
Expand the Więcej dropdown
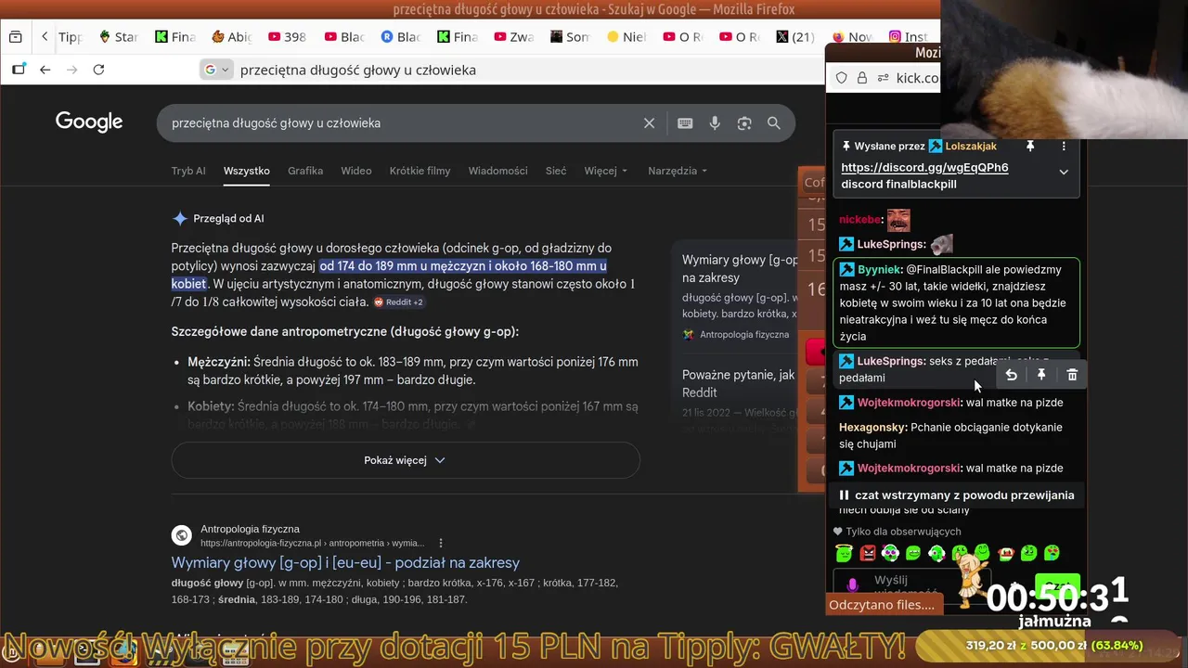coord(605,171)
